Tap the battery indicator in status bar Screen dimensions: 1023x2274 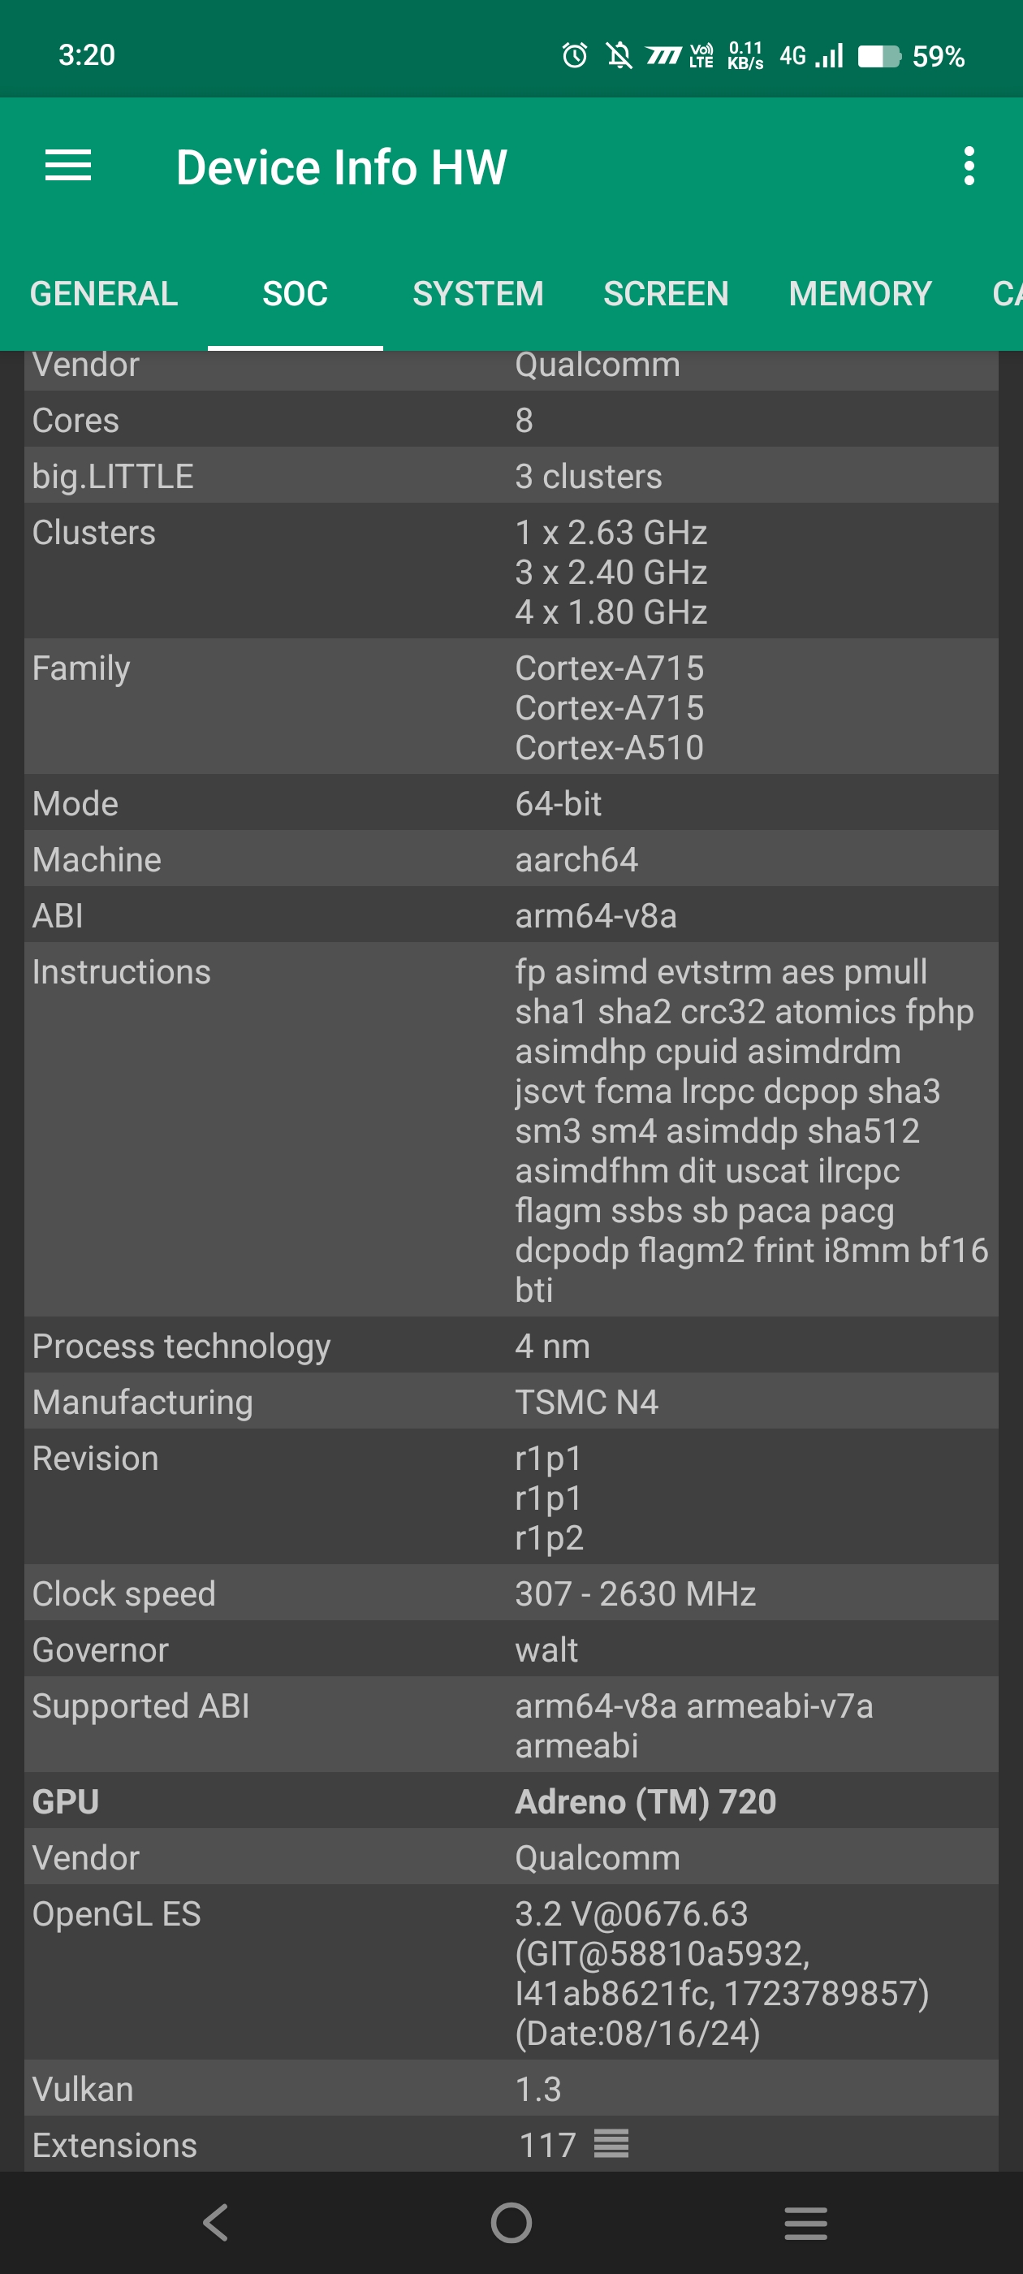tap(878, 55)
